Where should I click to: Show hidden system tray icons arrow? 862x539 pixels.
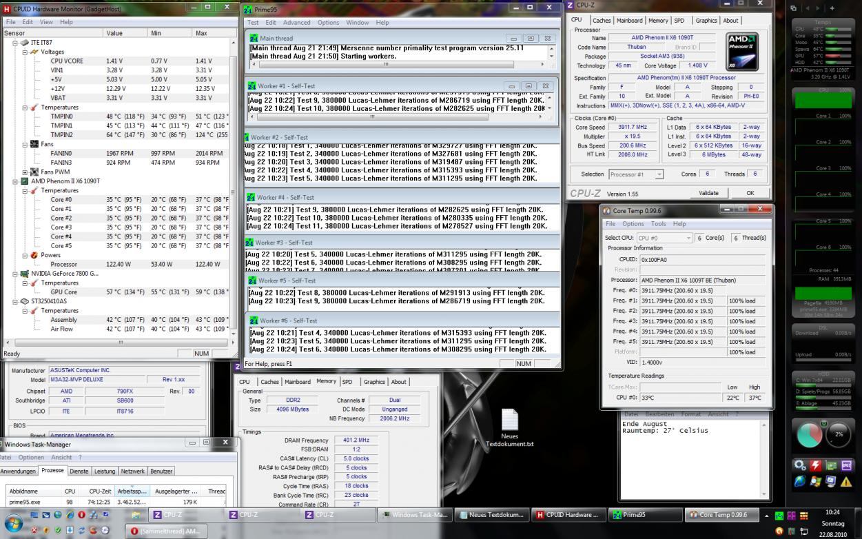click(x=766, y=515)
